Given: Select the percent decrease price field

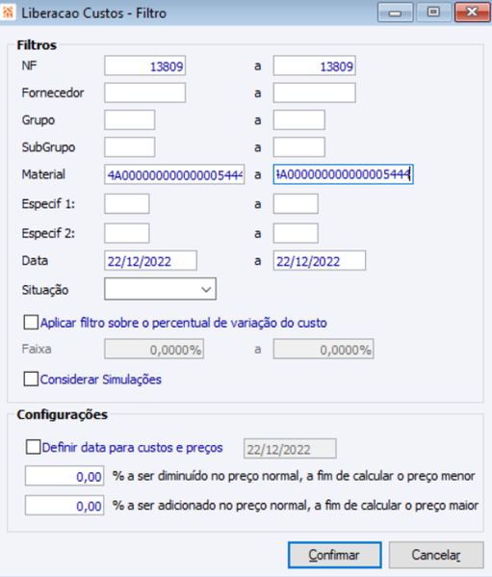Looking at the screenshot, I should pos(65,476).
